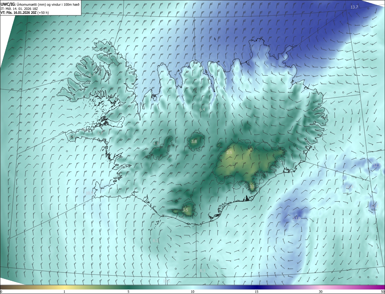385x294 pixels.
Task: Click the 15 label on the colorbar
Action: click(x=257, y=292)
